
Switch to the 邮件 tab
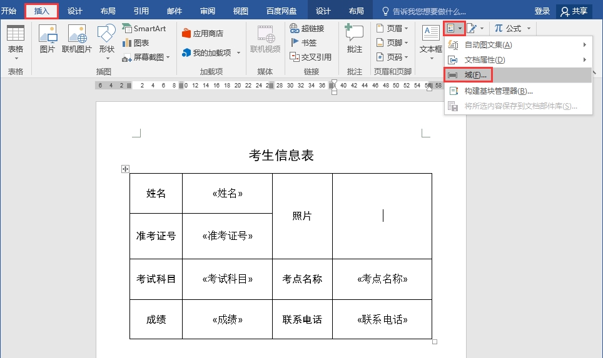(175, 11)
